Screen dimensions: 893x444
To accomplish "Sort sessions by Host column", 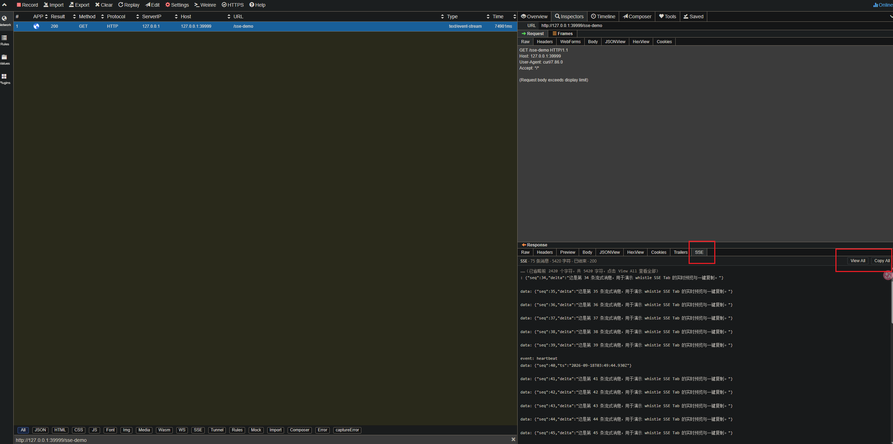I will (205, 16).
